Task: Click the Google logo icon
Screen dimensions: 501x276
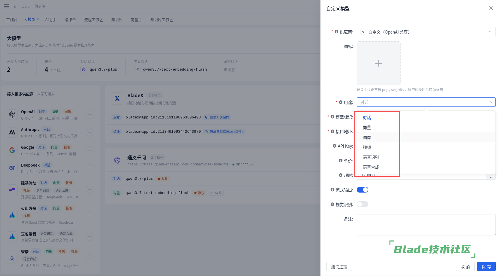Action: point(12,150)
